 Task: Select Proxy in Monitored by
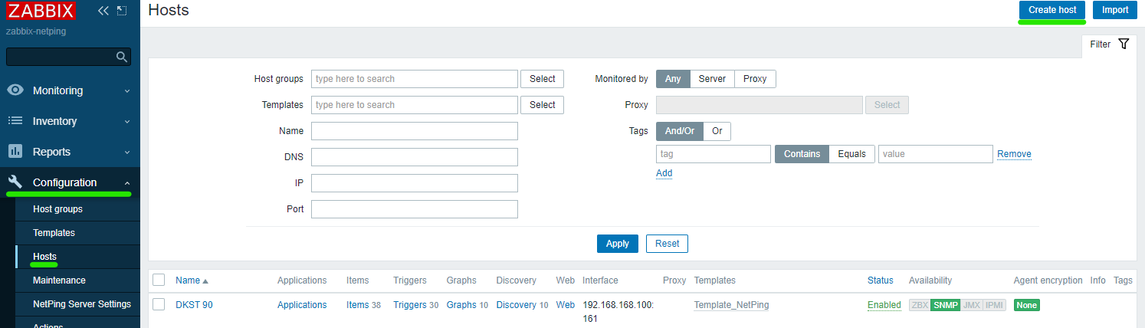coord(755,79)
